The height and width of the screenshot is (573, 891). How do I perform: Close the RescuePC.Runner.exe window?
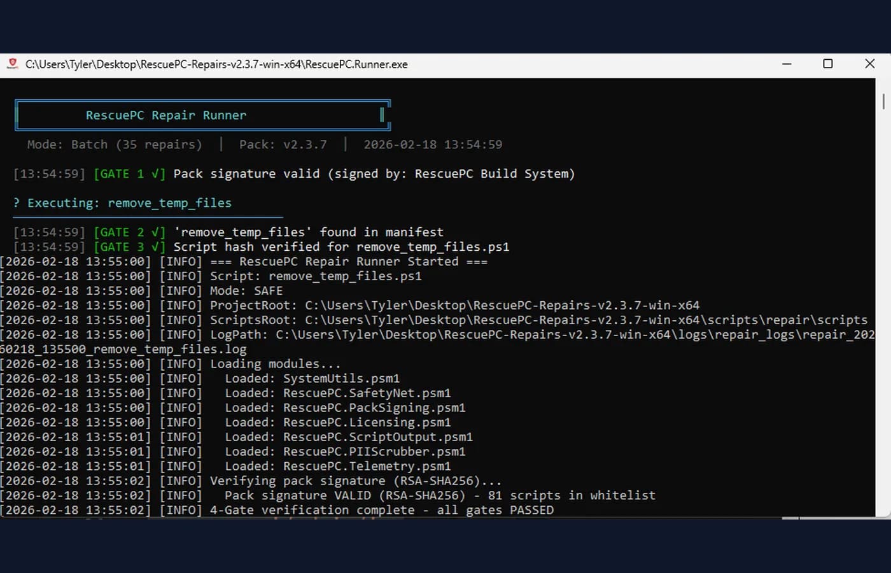(x=870, y=64)
